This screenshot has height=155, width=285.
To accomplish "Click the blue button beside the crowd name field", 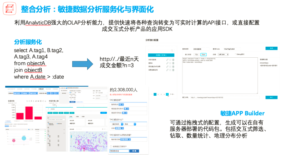I will 134,151.
